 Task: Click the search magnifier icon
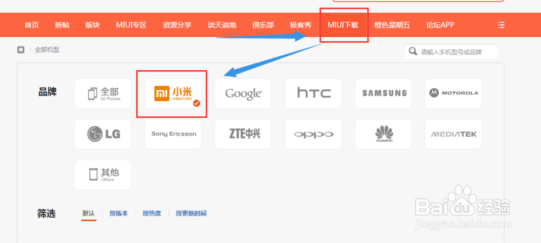click(x=412, y=51)
